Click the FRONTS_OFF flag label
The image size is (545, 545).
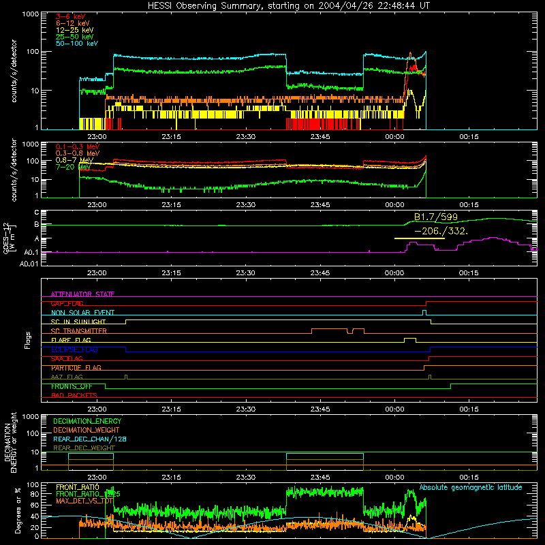[x=72, y=386]
